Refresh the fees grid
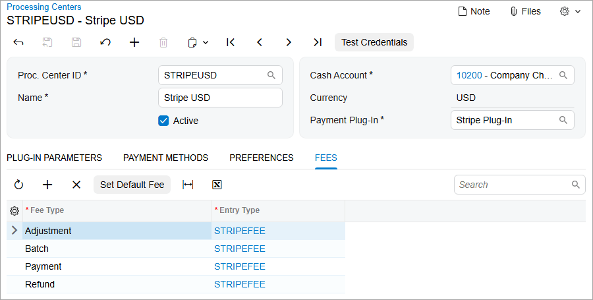Screen dimensions: 593x300 click(x=18, y=185)
